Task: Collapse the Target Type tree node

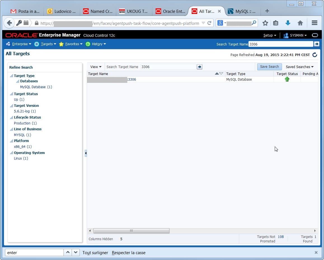Action: [11, 76]
